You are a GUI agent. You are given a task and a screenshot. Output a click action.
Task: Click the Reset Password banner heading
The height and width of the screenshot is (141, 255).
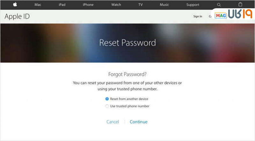pos(127,43)
